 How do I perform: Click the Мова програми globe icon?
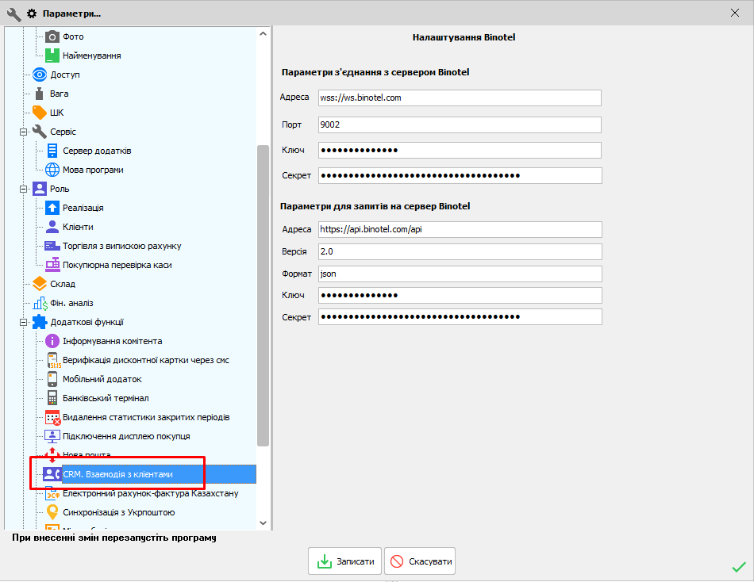[x=52, y=170]
